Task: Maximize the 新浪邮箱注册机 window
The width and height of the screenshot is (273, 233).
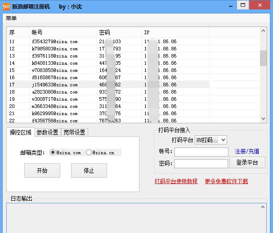Action: tap(243, 5)
